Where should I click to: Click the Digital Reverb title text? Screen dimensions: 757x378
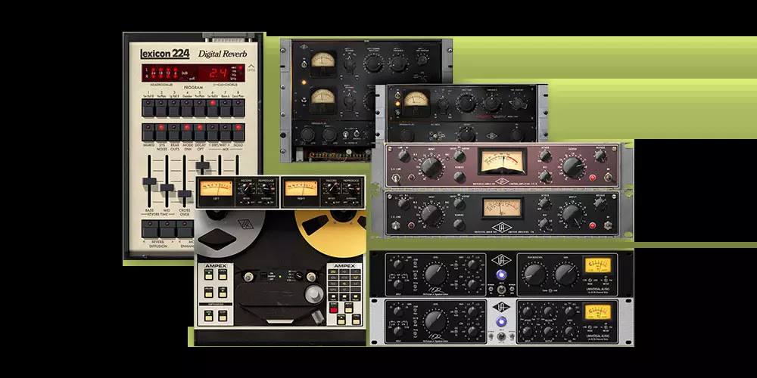223,54
